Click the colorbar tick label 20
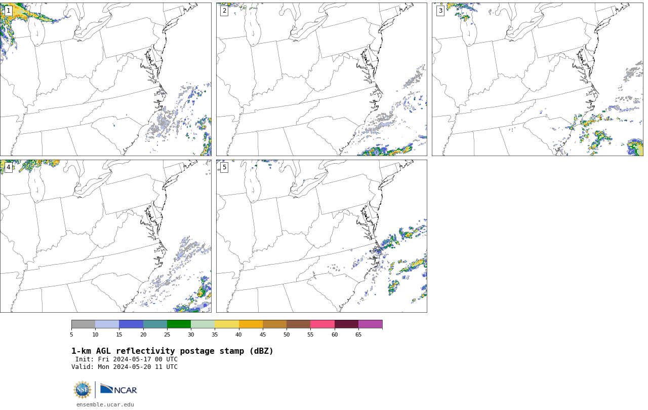The image size is (648, 410). 143,334
